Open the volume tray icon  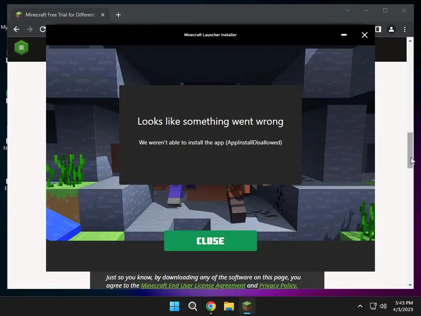pyautogui.click(x=383, y=306)
